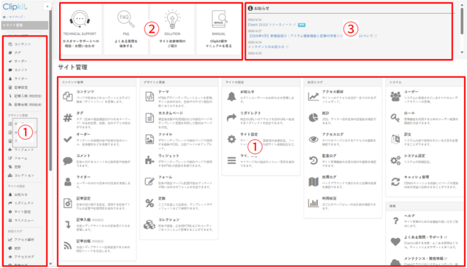Click the 定数 percent icon in the main panel
The height and width of the screenshot is (268, 467).
tap(150, 203)
